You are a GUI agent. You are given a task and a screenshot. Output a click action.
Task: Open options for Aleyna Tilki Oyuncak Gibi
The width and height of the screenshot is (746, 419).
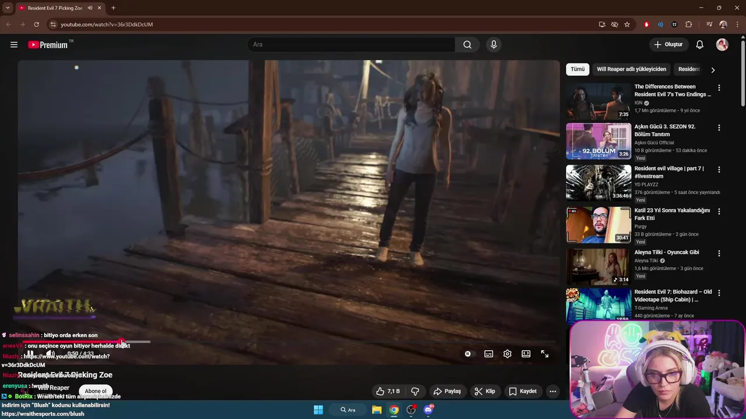pyautogui.click(x=719, y=253)
